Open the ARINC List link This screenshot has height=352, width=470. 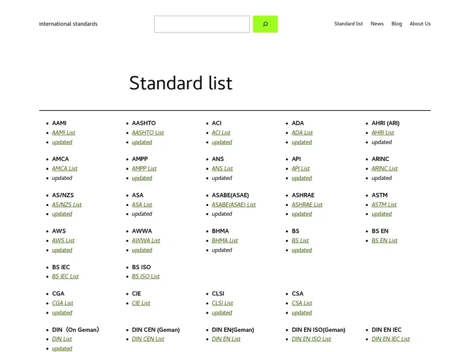384,169
